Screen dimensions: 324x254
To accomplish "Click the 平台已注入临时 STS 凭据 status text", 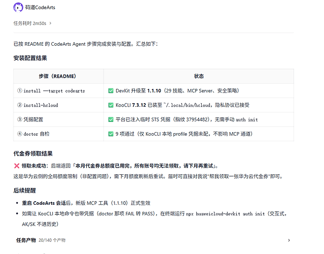I will coord(187,119).
